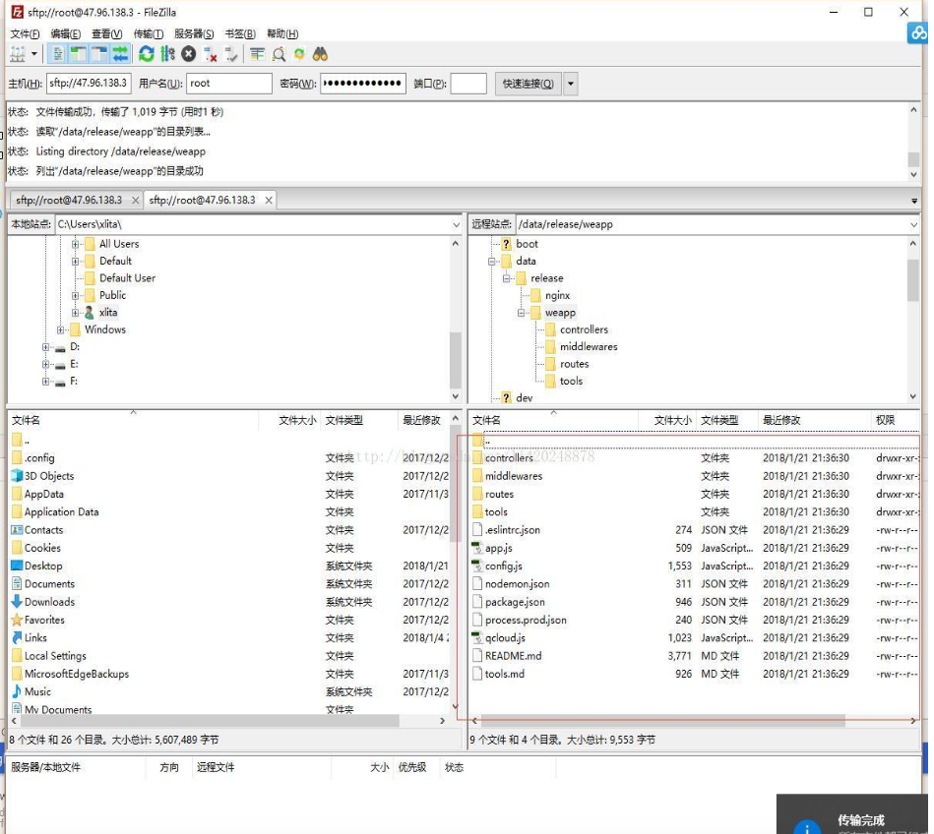Click the Music note icon
This screenshot has width=934, height=834.
[17, 691]
